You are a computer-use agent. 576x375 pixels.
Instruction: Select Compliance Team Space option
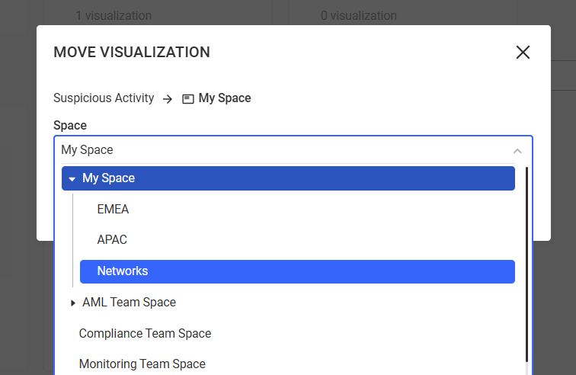click(x=145, y=333)
